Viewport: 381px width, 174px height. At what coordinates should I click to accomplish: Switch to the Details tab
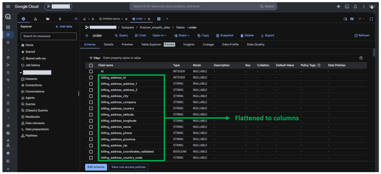tap(109, 45)
